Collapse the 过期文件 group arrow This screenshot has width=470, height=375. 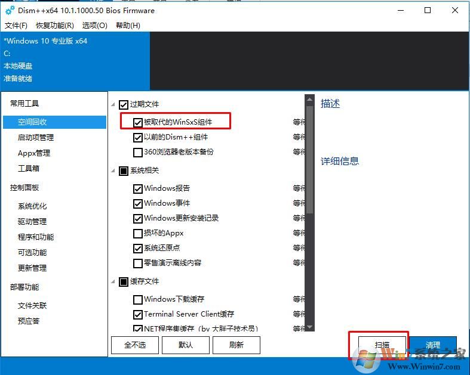(x=113, y=105)
